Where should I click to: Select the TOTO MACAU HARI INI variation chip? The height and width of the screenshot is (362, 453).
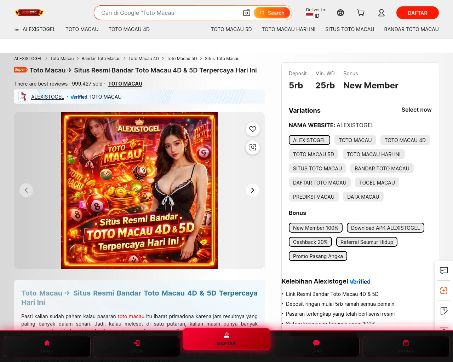[x=374, y=154]
